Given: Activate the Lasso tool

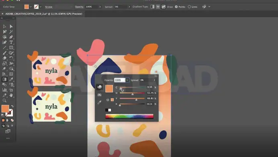Looking at the screenshot, I should click(x=4, y=37).
